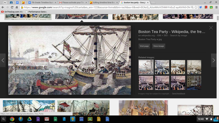
Task: Close the boston tea party tab
Action: tap(148, 2)
